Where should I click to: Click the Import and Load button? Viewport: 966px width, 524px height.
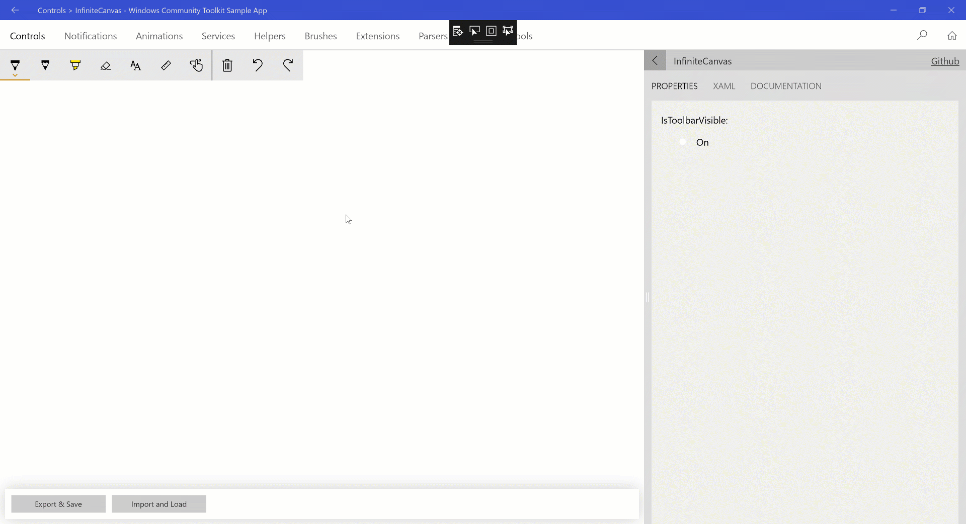(x=159, y=504)
